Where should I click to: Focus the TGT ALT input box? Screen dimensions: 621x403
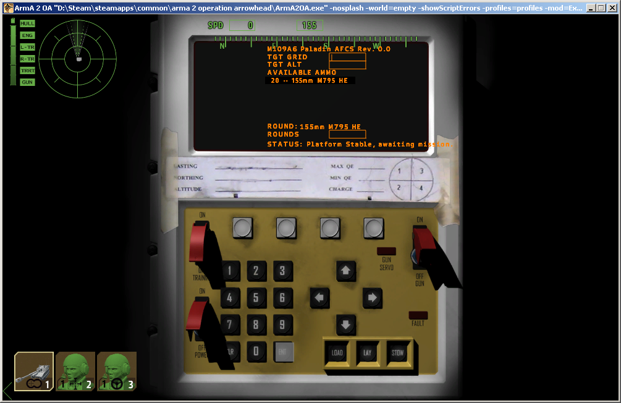[x=347, y=65]
